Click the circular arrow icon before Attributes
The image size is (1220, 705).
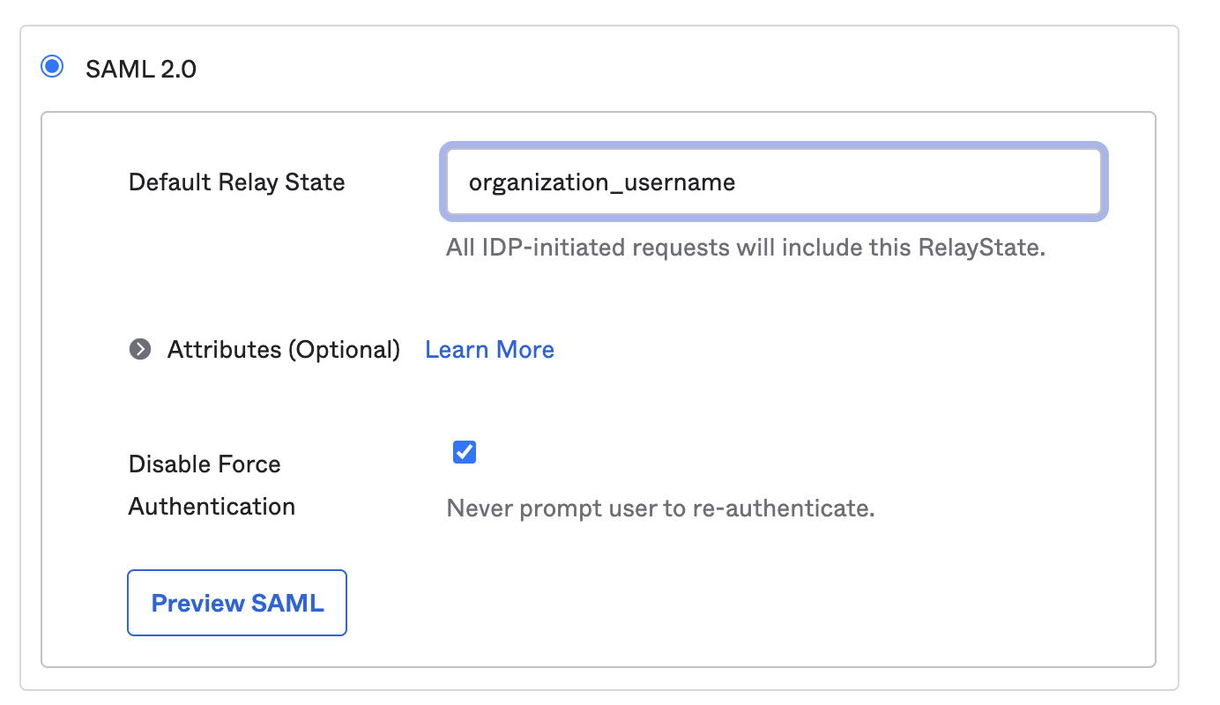click(x=141, y=349)
